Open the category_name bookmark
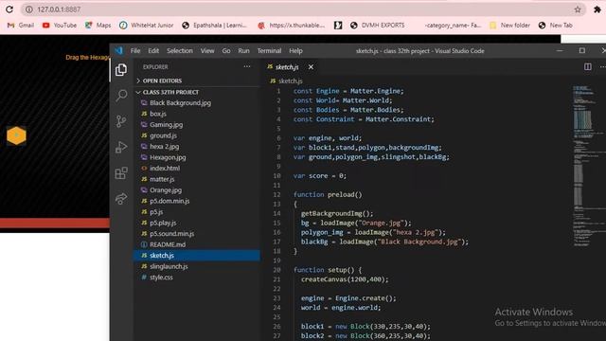Screen dimensions: 606x341 (x=453, y=26)
